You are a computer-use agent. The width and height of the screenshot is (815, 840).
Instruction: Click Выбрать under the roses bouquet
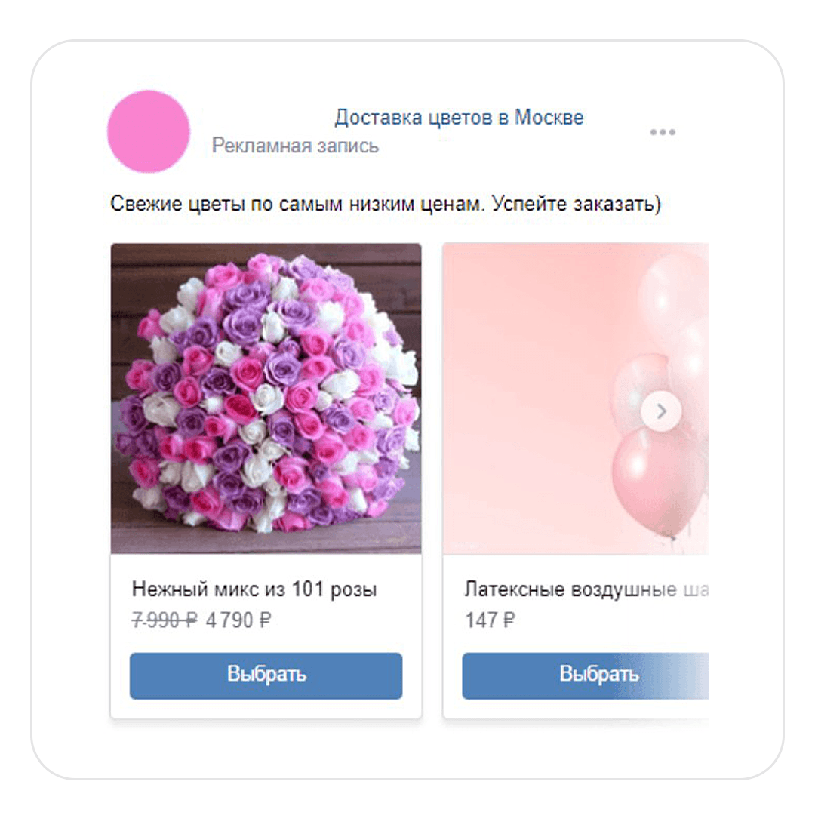point(266,675)
